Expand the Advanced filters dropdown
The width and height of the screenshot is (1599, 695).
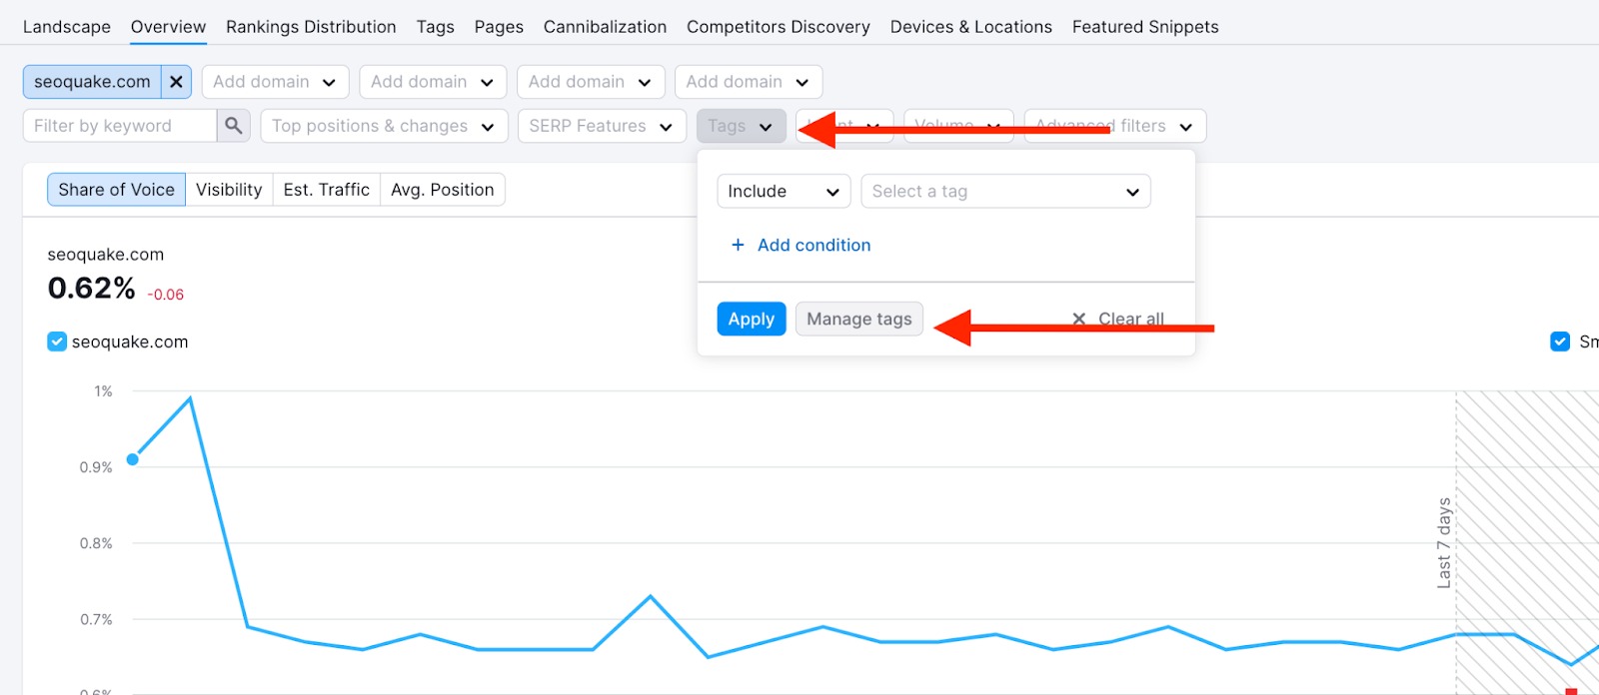[1115, 126]
